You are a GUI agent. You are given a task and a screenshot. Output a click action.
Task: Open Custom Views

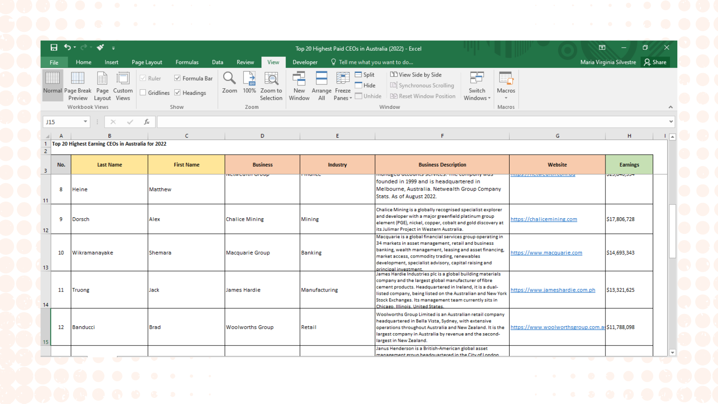[123, 86]
